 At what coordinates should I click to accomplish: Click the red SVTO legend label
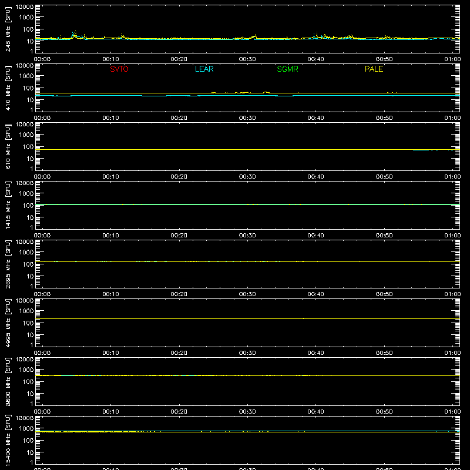click(119, 69)
